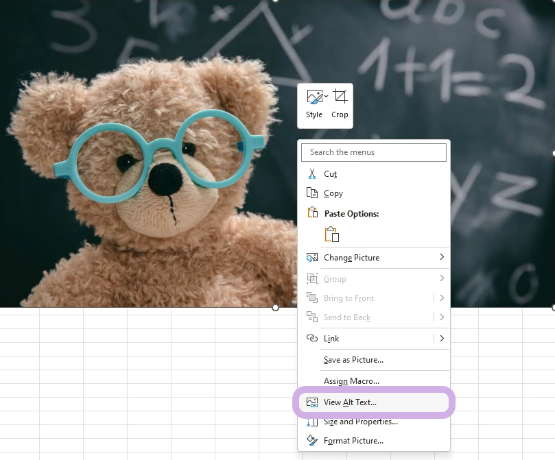
Task: Expand the arrow beside Link
Action: point(441,339)
